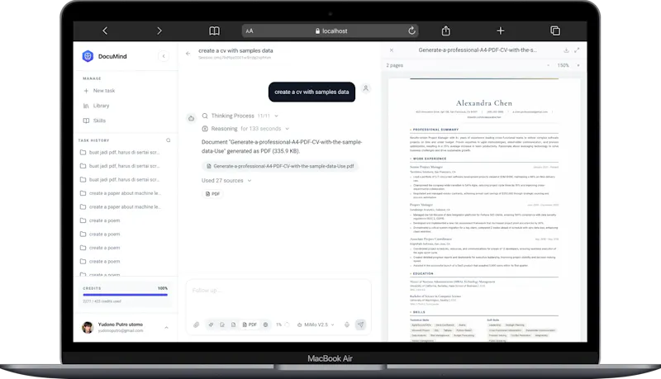This screenshot has width=661, height=379.
Task: Download the generated PDF
Action: (x=566, y=50)
